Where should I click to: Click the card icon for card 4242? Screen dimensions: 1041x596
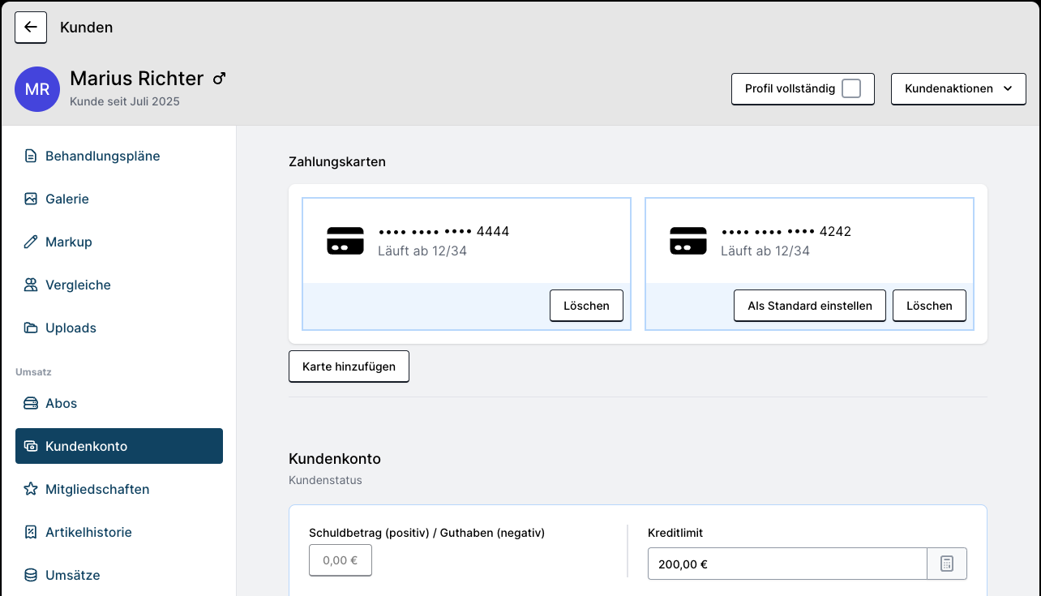(x=688, y=241)
